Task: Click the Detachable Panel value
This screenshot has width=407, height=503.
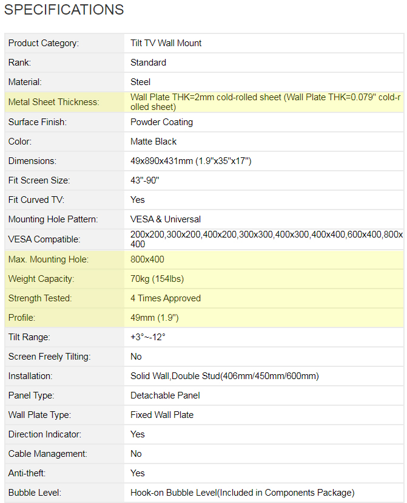Action: pyautogui.click(x=165, y=395)
